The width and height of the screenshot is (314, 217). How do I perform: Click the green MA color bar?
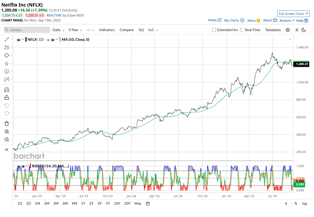point(60,39)
